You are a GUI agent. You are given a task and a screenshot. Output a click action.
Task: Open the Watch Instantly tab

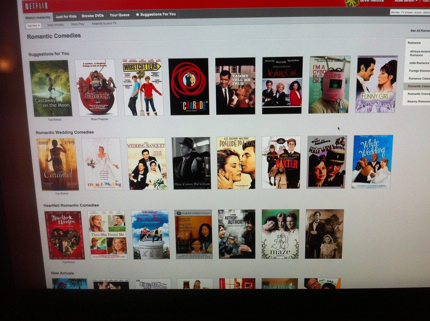(x=38, y=17)
